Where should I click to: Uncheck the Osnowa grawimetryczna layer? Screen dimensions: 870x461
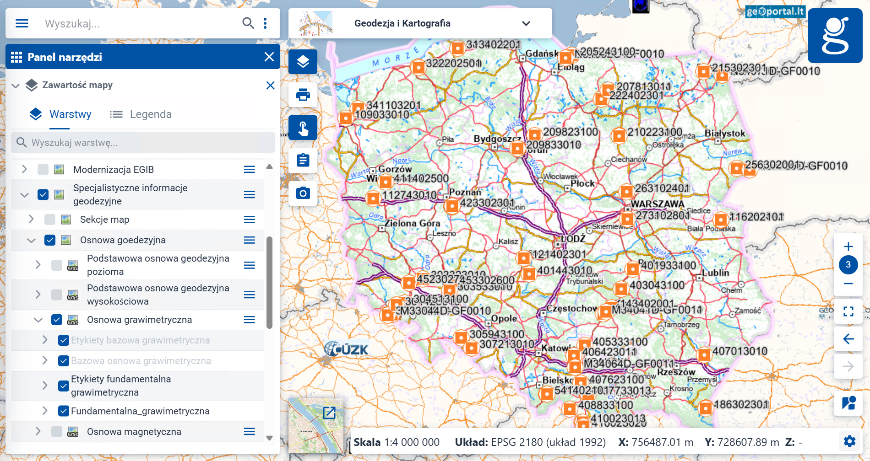pos(57,320)
